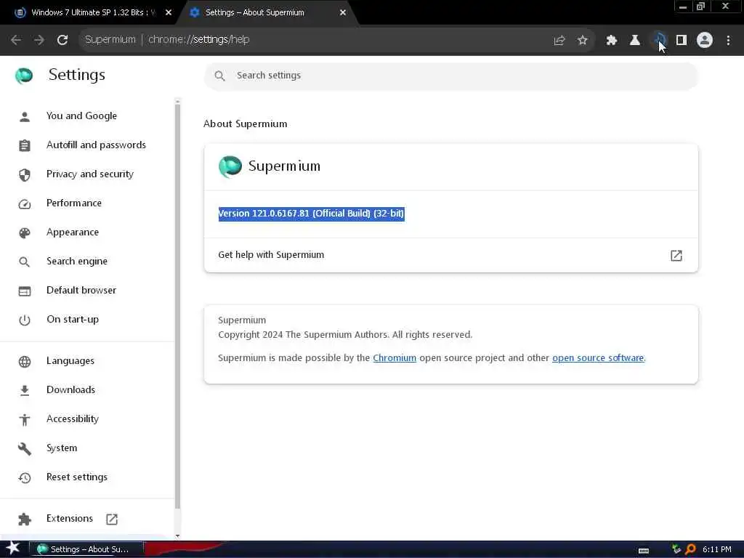Go to Privacy and security settings
The width and height of the screenshot is (744, 558).
pyautogui.click(x=89, y=174)
